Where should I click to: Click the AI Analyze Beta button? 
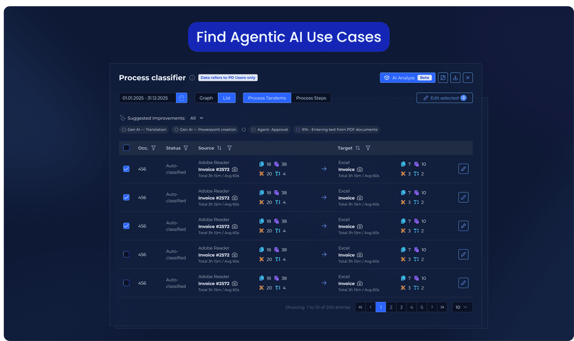(407, 77)
